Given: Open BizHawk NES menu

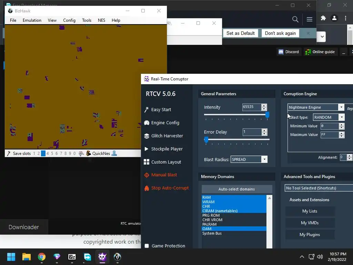Looking at the screenshot, I should pyautogui.click(x=102, y=20).
